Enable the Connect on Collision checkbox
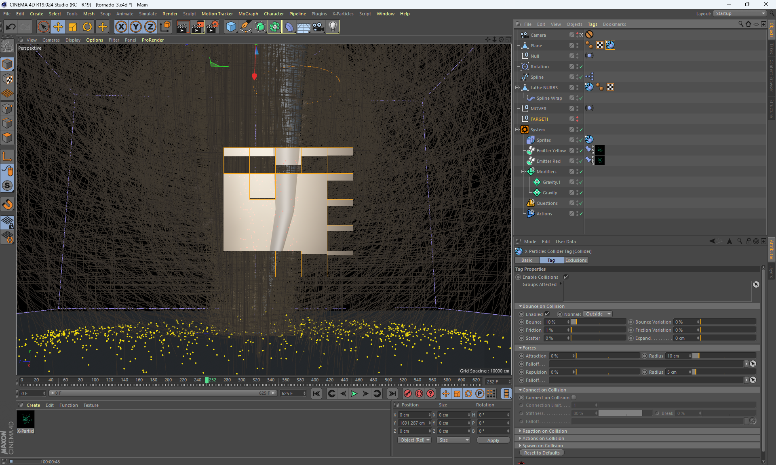Viewport: 776px width, 465px height. click(x=574, y=398)
